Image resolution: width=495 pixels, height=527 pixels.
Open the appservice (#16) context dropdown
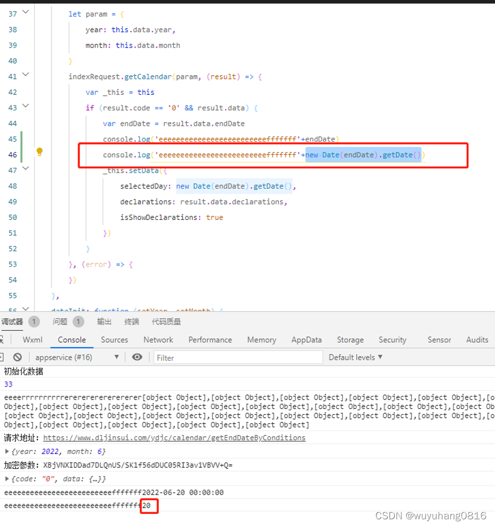[77, 357]
